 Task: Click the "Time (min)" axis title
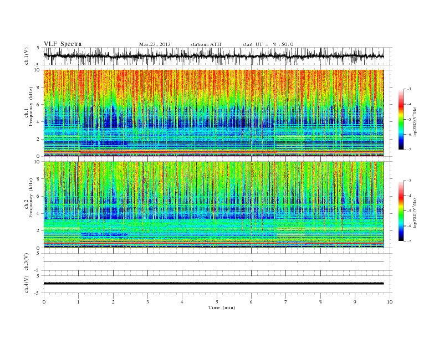pyautogui.click(x=222, y=307)
